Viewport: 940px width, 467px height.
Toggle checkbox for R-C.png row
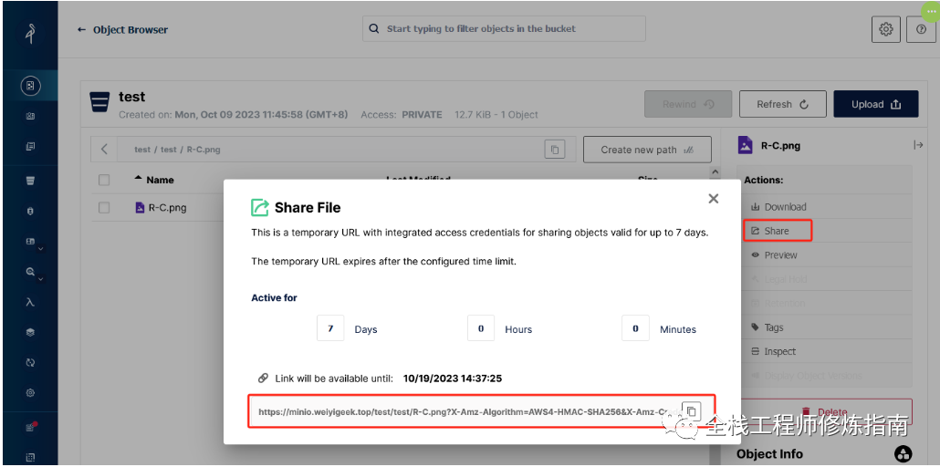click(x=104, y=208)
